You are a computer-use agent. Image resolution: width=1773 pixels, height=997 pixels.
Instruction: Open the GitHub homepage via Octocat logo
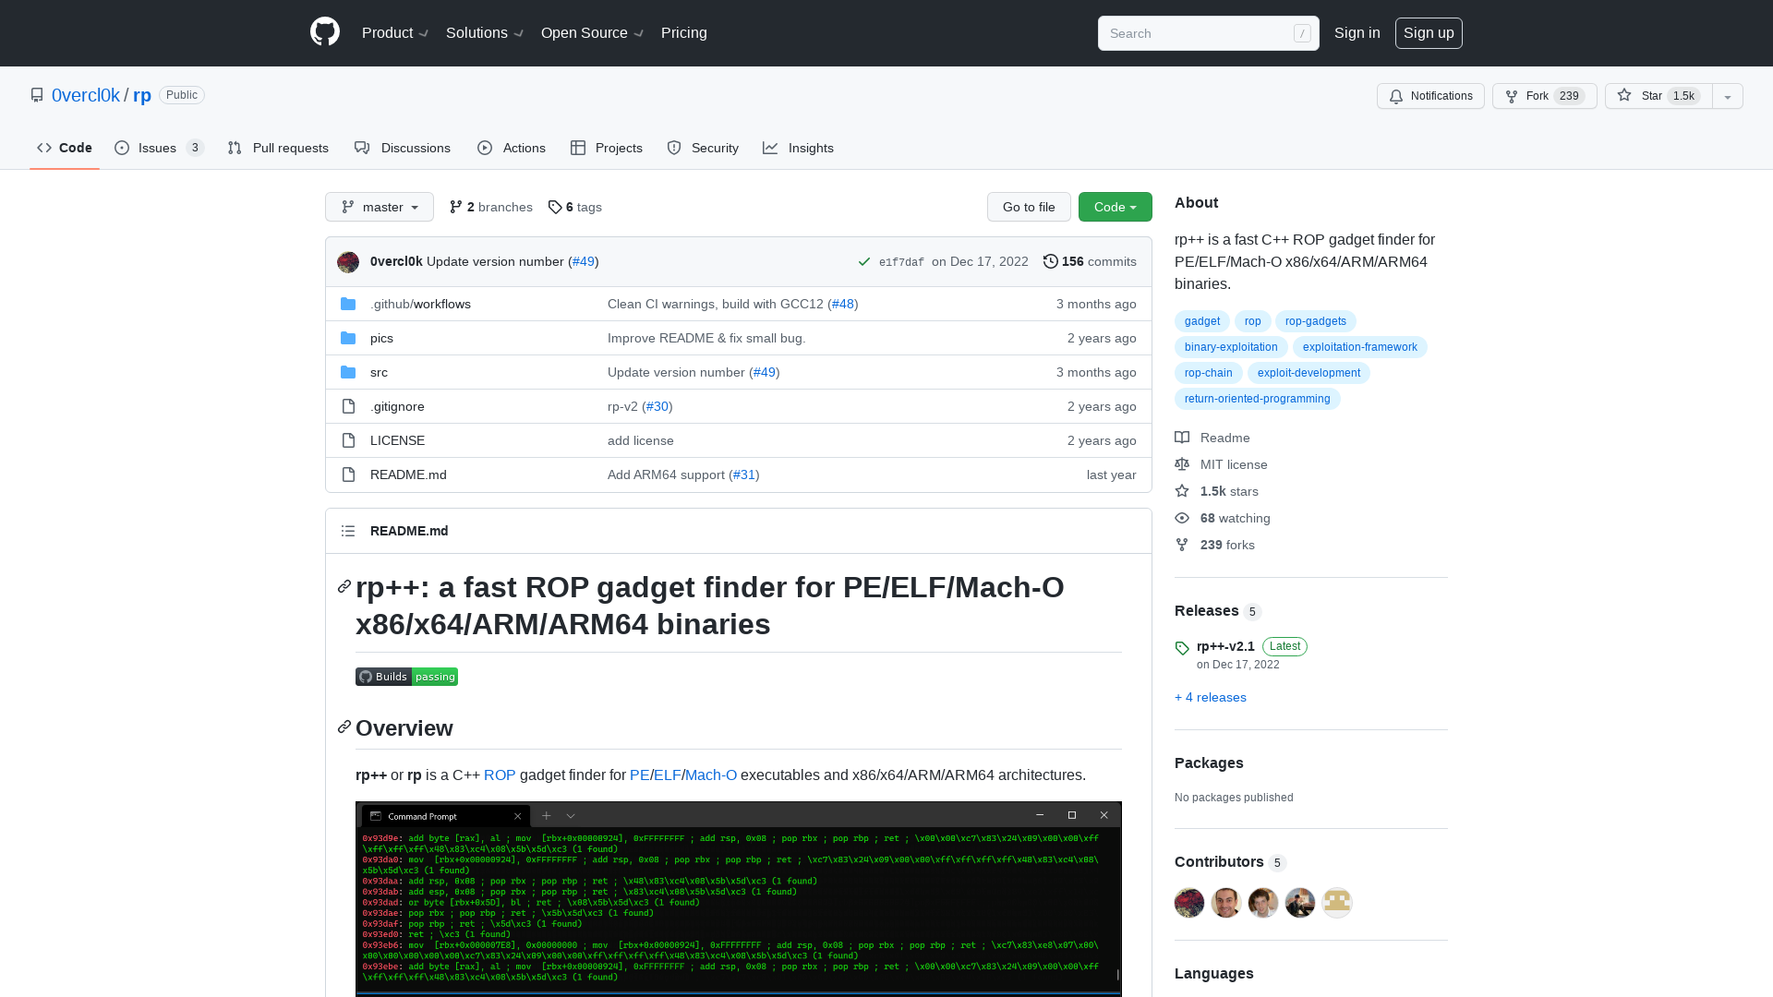click(x=325, y=32)
